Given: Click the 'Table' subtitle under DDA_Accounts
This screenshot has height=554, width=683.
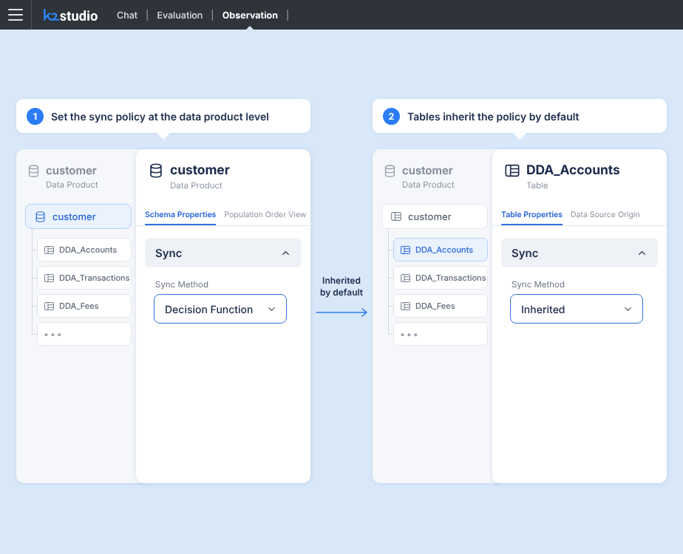Looking at the screenshot, I should pyautogui.click(x=537, y=185).
